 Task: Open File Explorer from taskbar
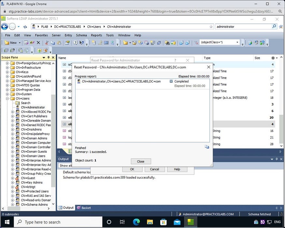click(150, 222)
